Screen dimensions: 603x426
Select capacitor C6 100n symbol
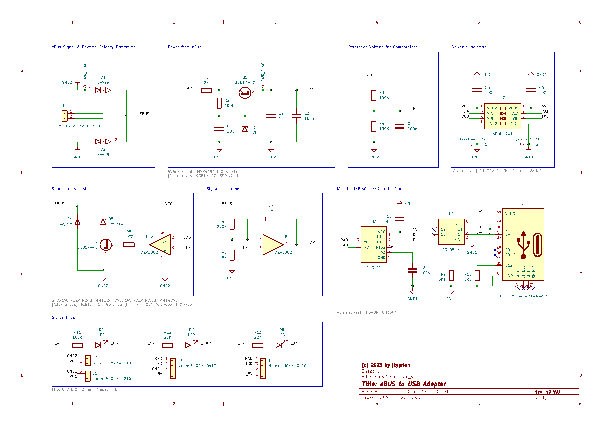tap(531, 90)
